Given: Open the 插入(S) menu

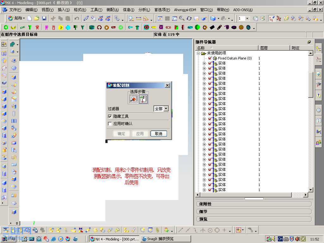Looking at the screenshot, I should click(x=64, y=10).
